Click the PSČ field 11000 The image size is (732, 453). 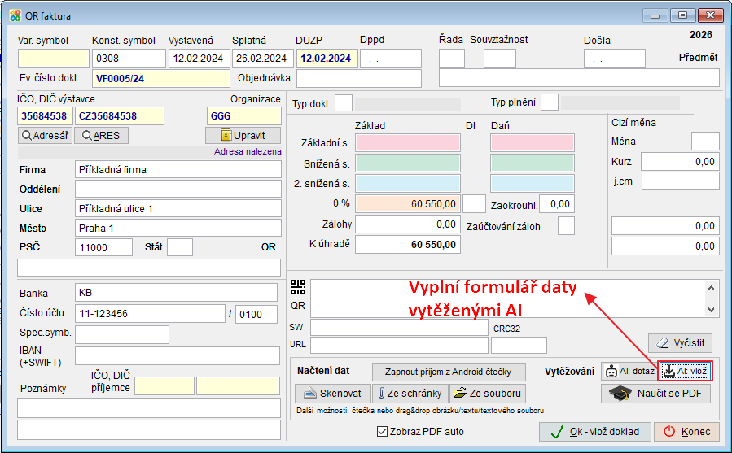coord(103,247)
